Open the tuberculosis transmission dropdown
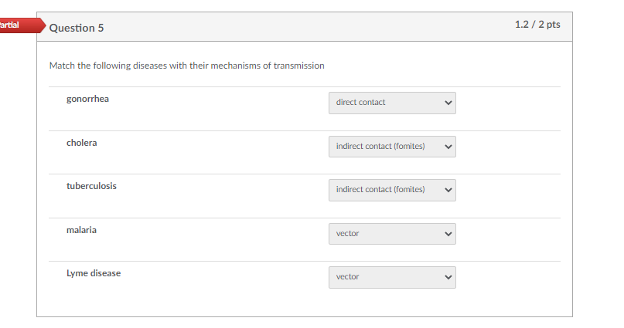The image size is (624, 328). point(392,189)
